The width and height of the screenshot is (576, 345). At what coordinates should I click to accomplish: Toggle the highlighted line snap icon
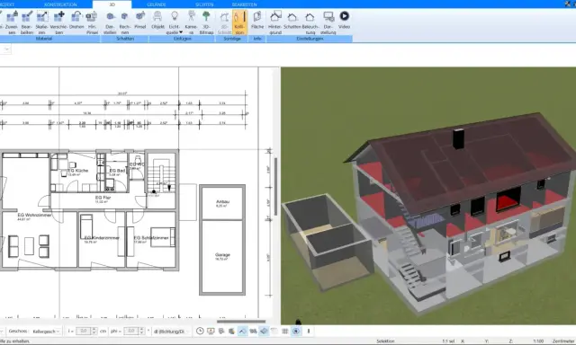click(x=242, y=331)
